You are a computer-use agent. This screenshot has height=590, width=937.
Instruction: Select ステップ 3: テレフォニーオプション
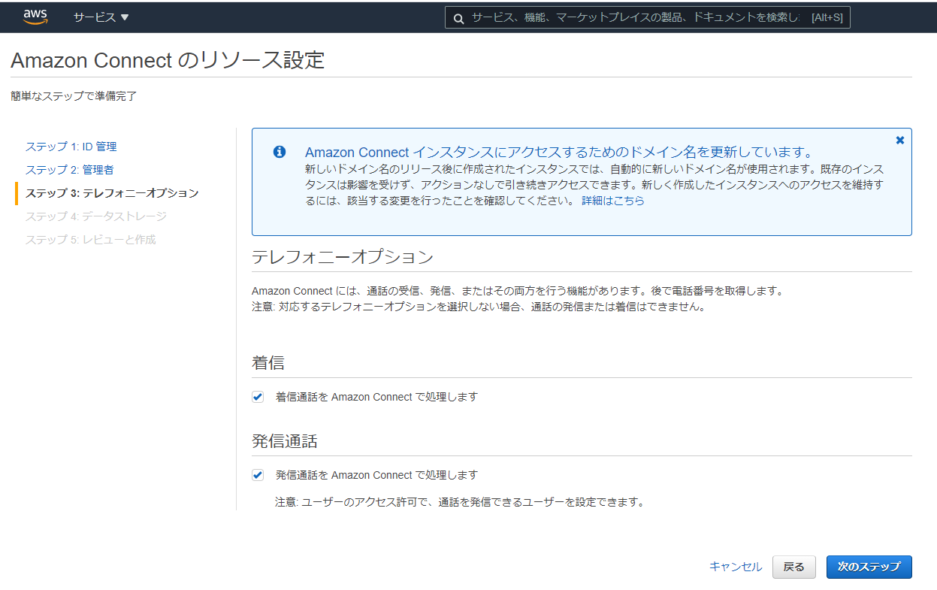pos(112,193)
